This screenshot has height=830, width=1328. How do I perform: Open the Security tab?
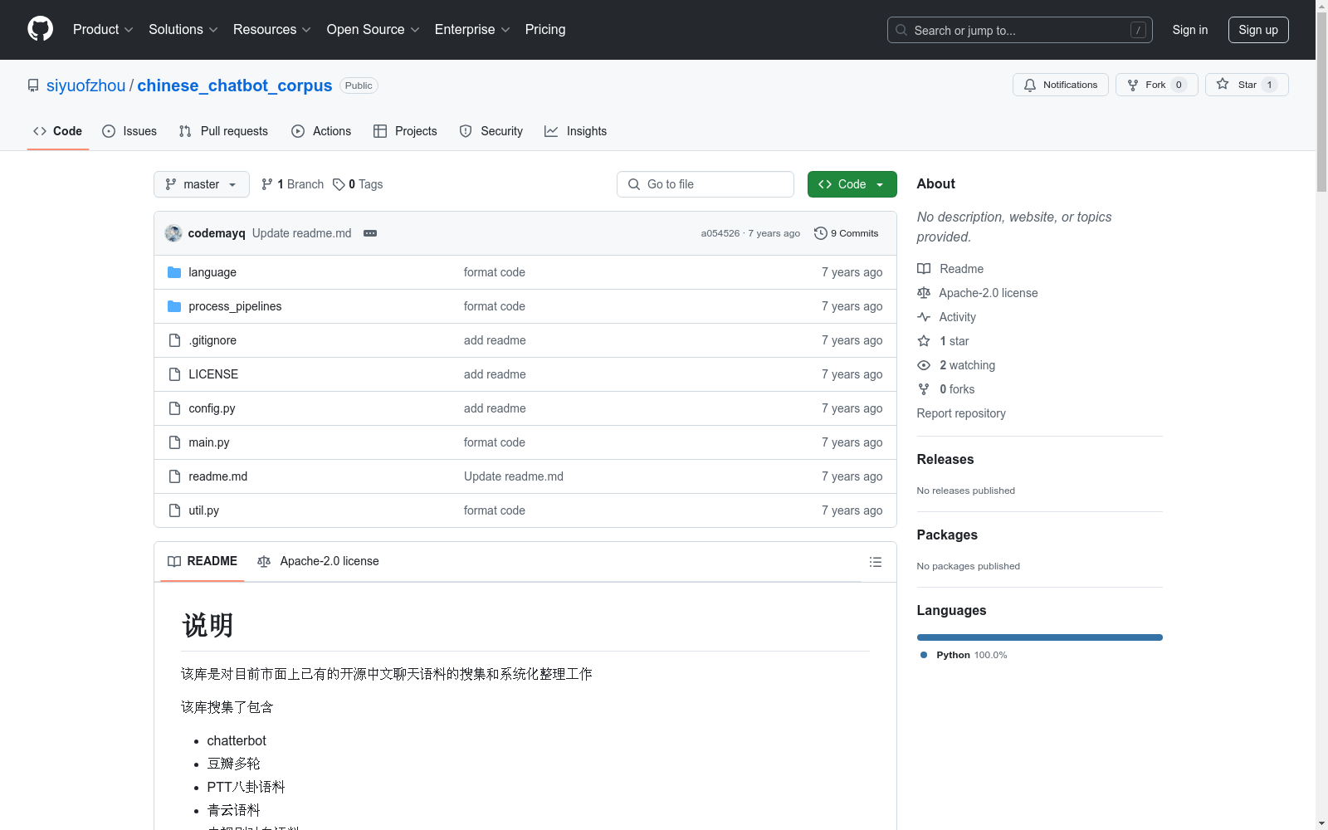coord(491,131)
